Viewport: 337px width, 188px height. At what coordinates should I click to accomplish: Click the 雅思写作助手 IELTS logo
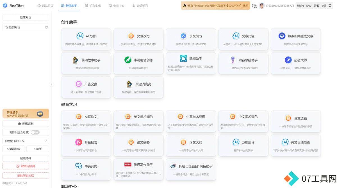pos(128,164)
